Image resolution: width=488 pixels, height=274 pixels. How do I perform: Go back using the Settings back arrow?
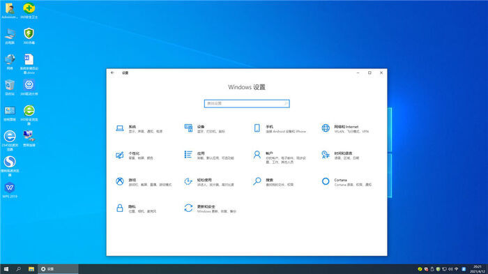pyautogui.click(x=112, y=73)
